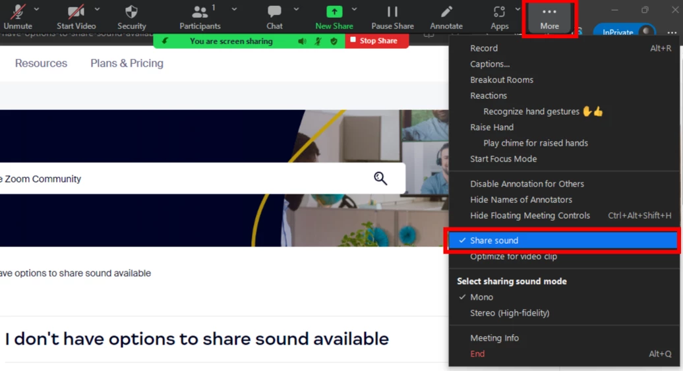Click the Unmute microphone icon
Image resolution: width=683 pixels, height=371 pixels.
click(17, 11)
